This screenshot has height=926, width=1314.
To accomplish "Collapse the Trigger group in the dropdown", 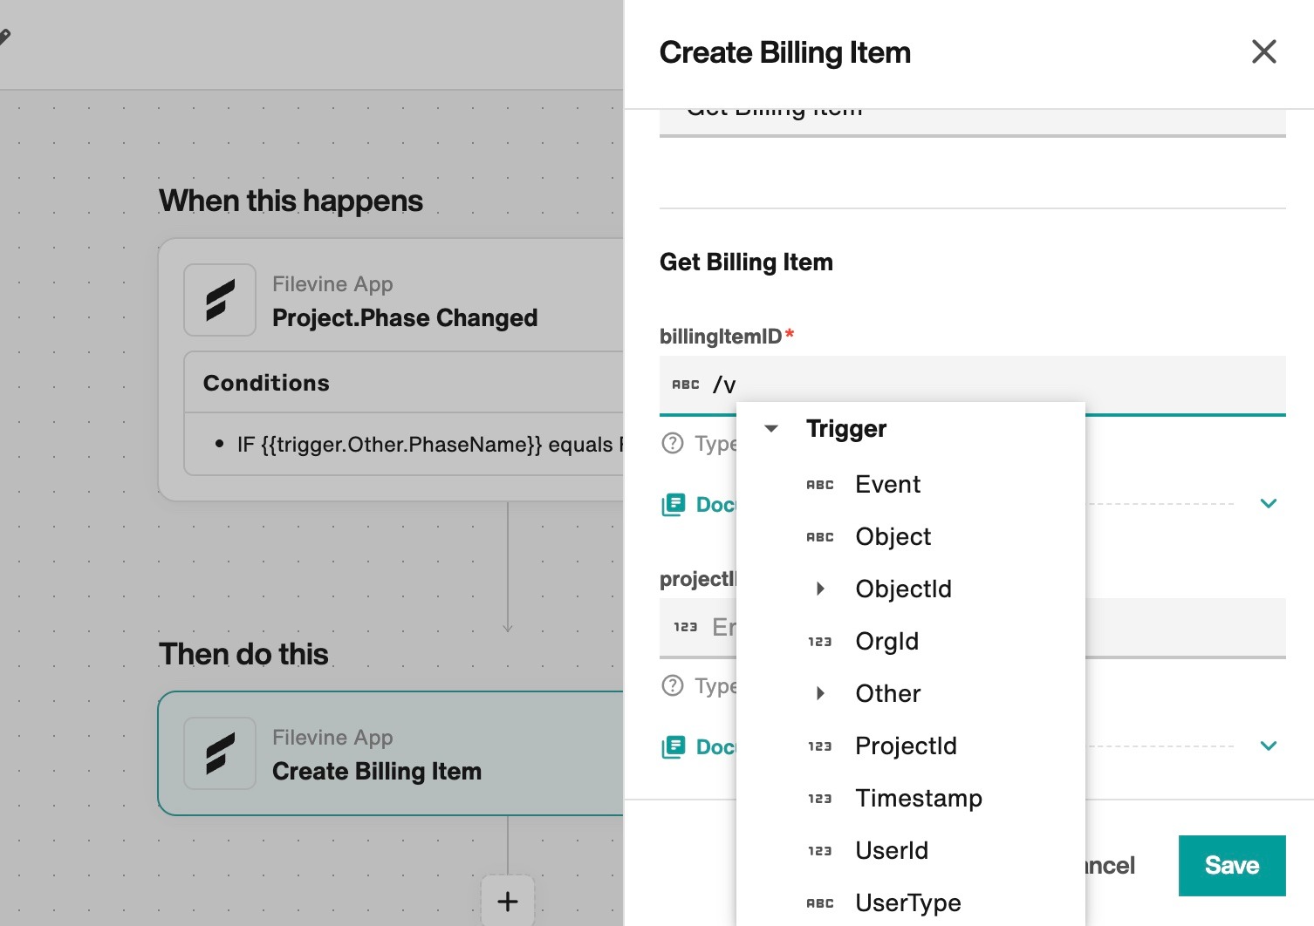I will (x=771, y=428).
